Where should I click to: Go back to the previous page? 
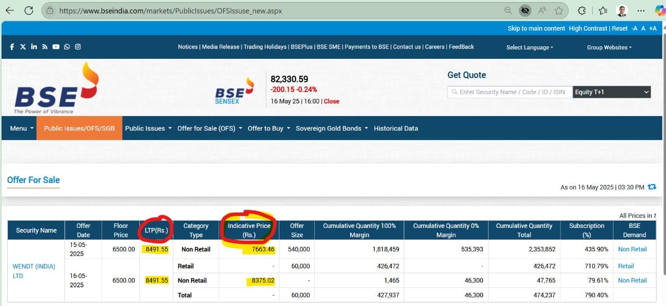10,10
